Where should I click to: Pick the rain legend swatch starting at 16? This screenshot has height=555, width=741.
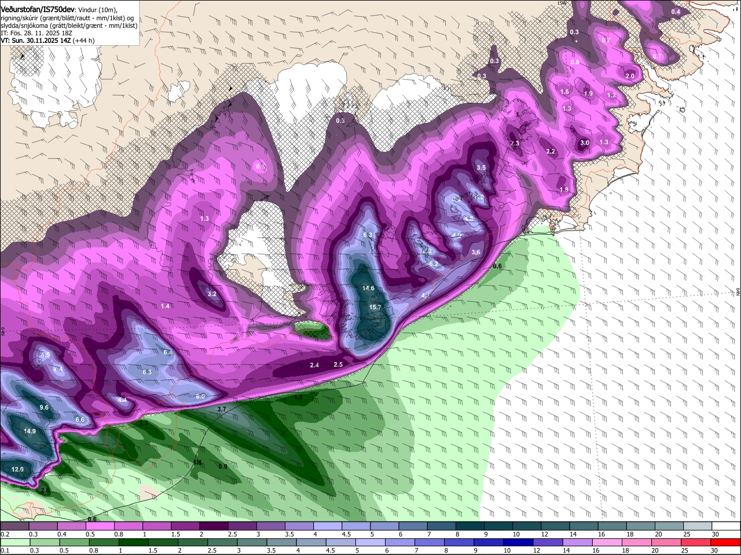pyautogui.click(x=608, y=543)
